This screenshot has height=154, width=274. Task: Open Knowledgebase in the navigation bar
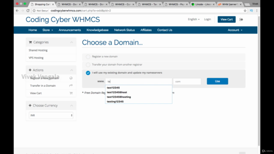pos(98,30)
